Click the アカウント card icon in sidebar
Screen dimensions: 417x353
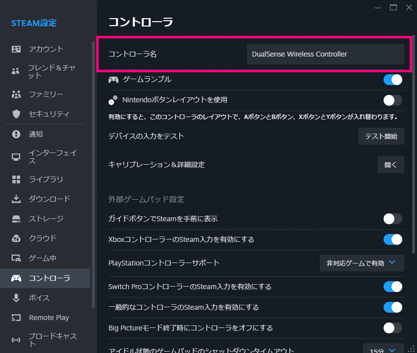[x=16, y=49]
